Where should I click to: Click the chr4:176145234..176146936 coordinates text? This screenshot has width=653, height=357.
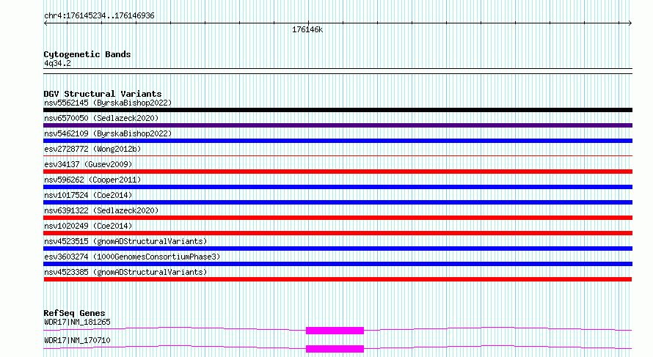pos(99,16)
